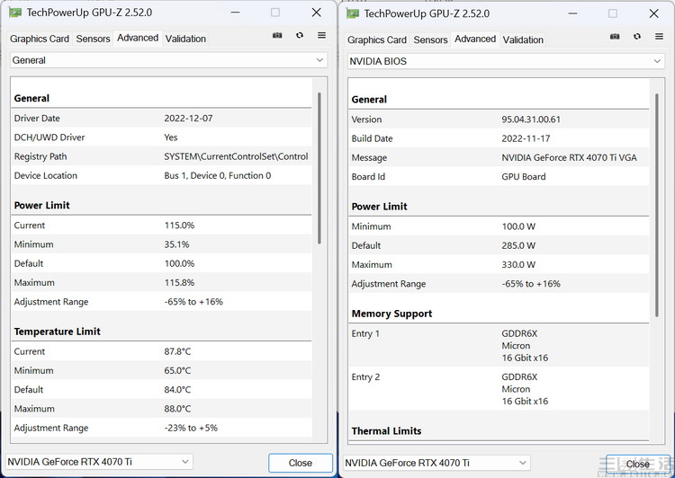675x478 pixels.
Task: Open GPU selector dropdown in right window
Action: (436, 464)
